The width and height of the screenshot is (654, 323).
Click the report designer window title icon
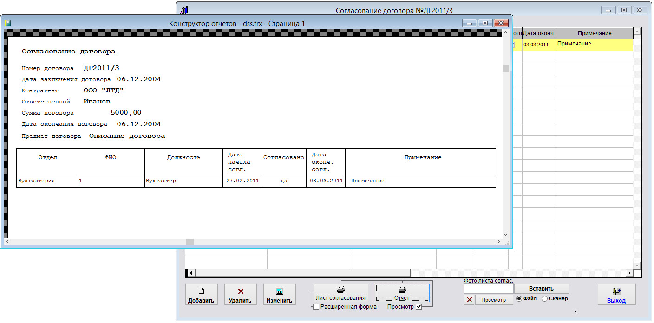click(x=8, y=23)
